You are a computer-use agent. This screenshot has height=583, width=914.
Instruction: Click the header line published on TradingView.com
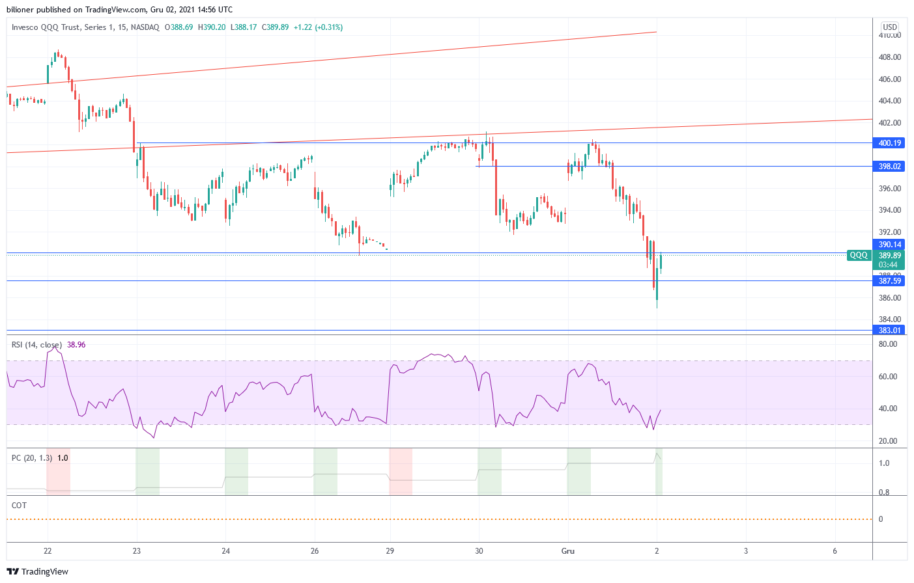(119, 10)
